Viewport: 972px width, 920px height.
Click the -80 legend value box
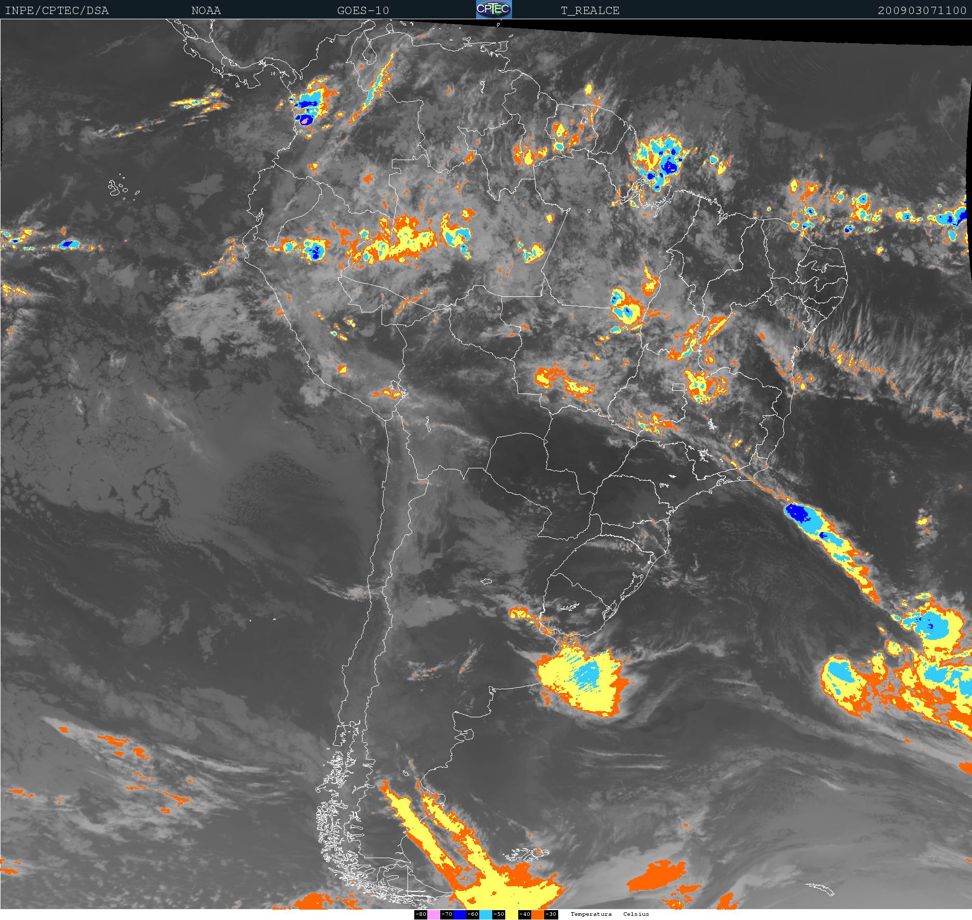pos(421,914)
